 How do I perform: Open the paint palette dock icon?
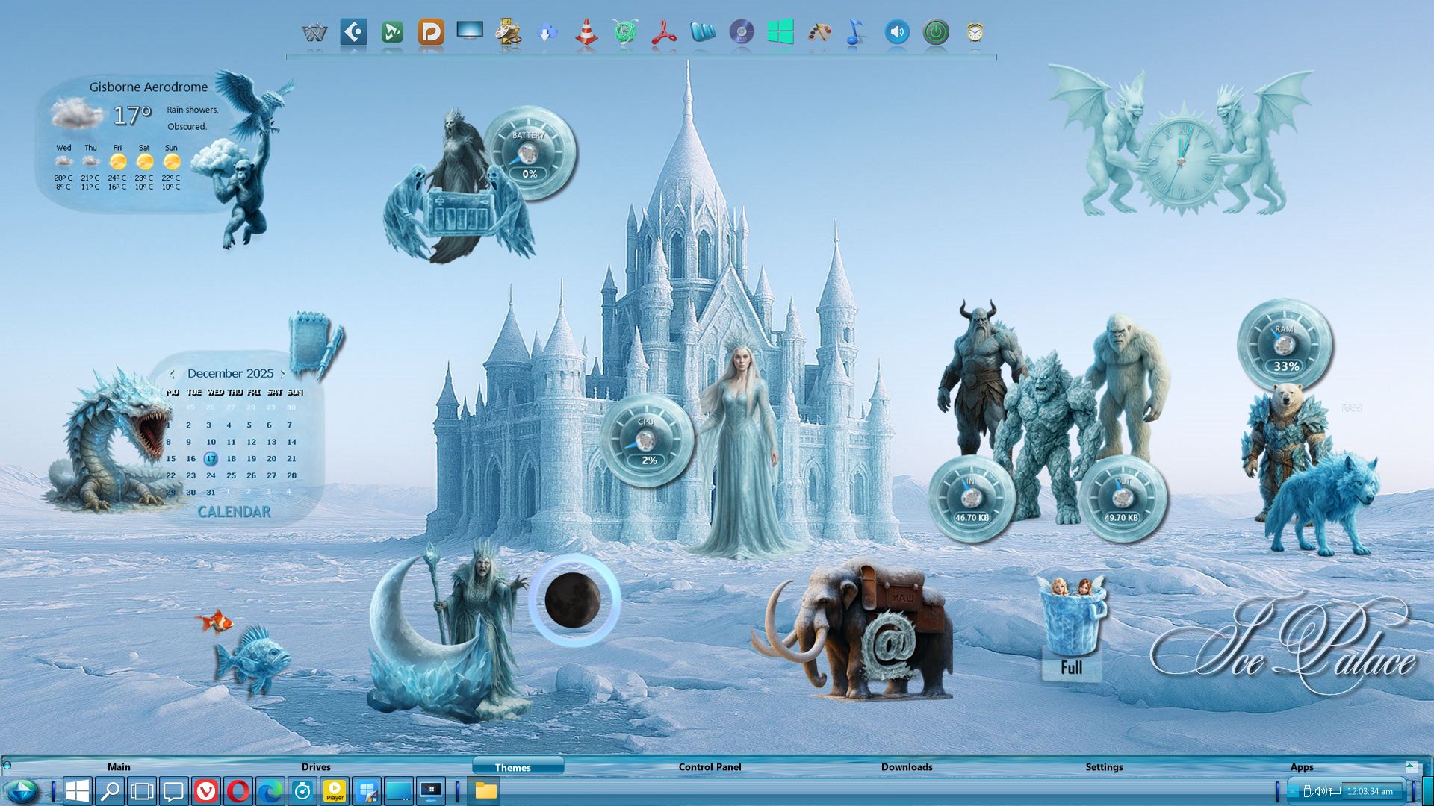[x=819, y=32]
